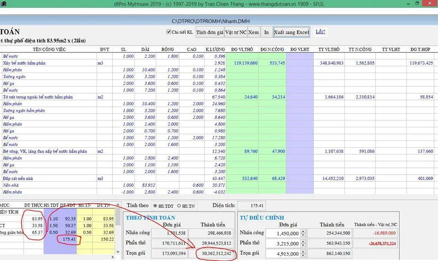Viewport: 438px width, 261px height.
Task: Open the Vật tư NC view
Action: [x=236, y=32]
